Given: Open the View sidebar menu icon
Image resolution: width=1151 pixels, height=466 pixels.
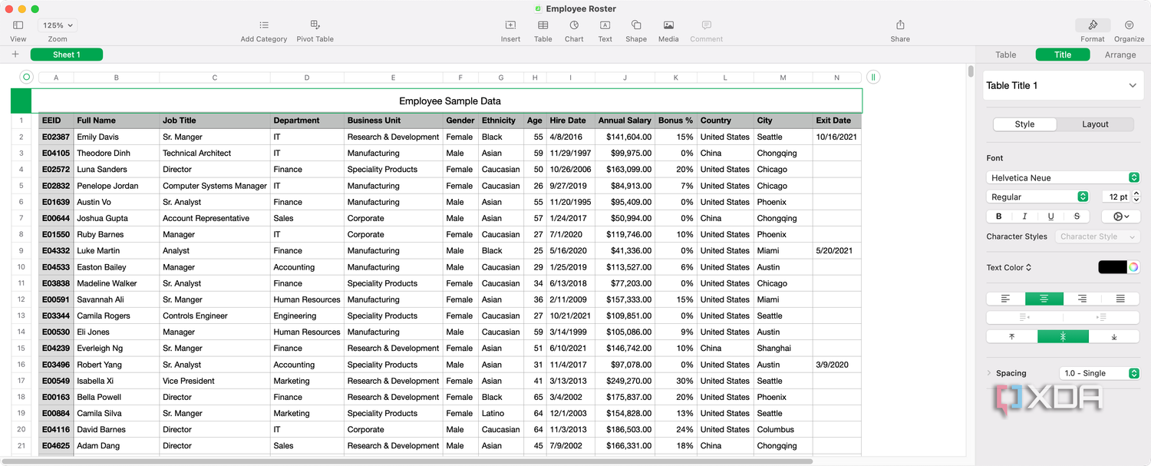Looking at the screenshot, I should click(x=18, y=25).
